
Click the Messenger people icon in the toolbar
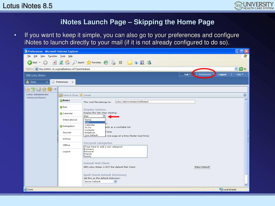(149, 62)
